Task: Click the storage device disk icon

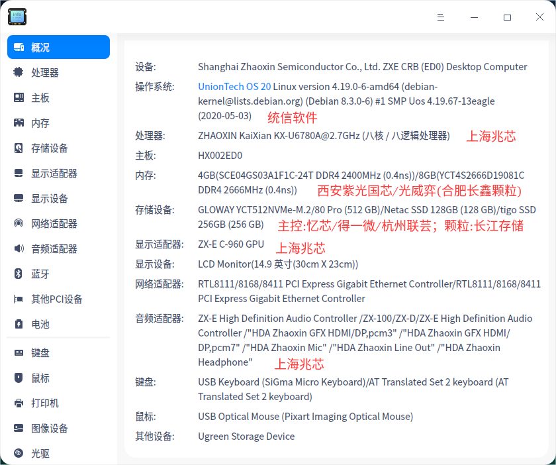Action: (19, 148)
